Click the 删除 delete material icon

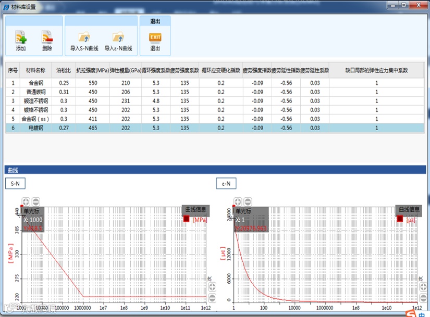tap(47, 37)
